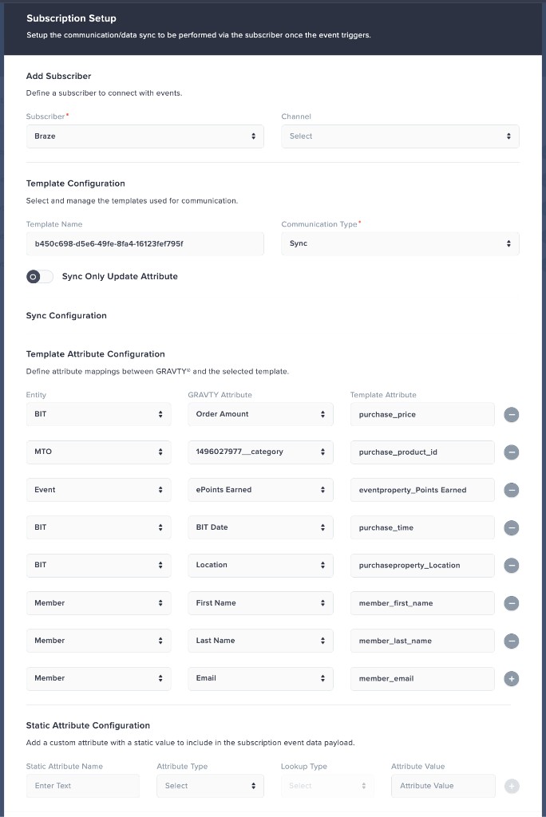Open the Attribute Type dropdown

[x=210, y=785]
